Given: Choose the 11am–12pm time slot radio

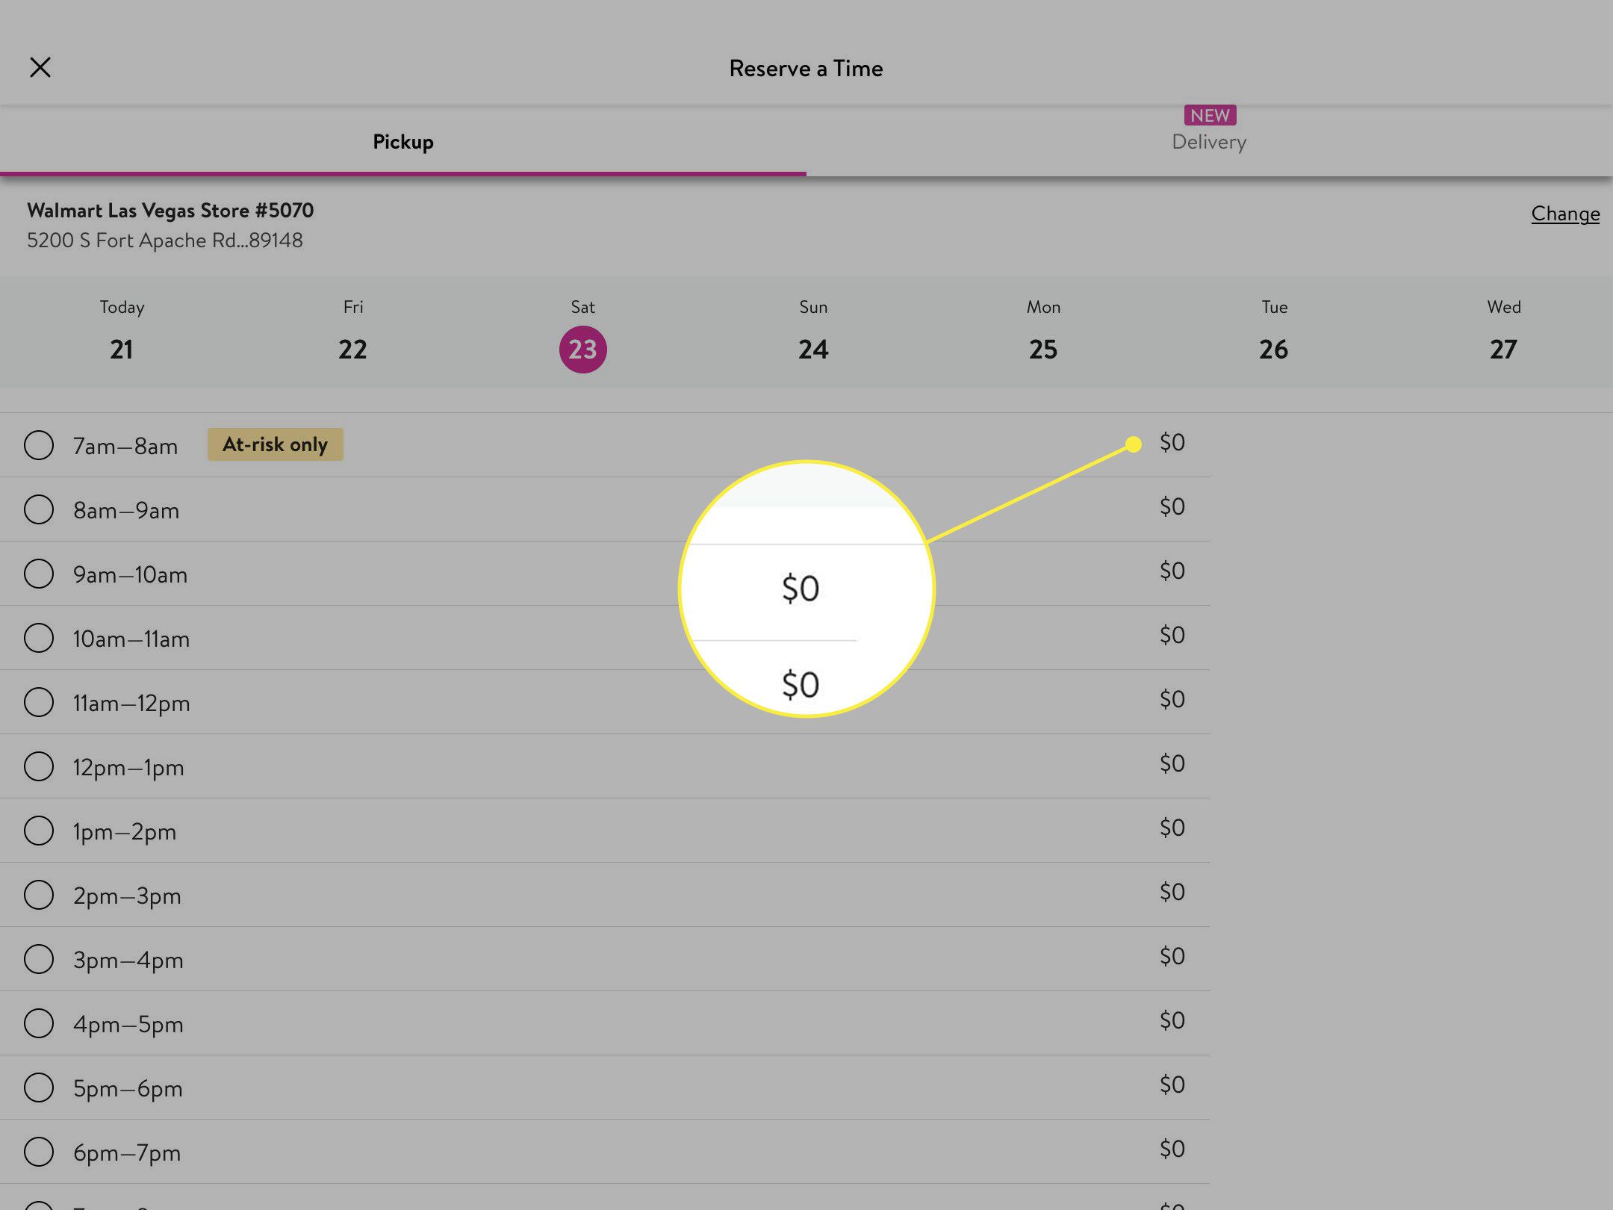Looking at the screenshot, I should tap(39, 702).
